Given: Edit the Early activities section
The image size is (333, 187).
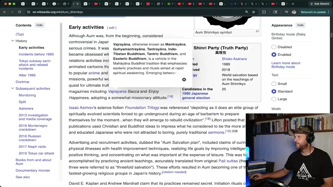Looking at the screenshot, I should click(112, 28).
